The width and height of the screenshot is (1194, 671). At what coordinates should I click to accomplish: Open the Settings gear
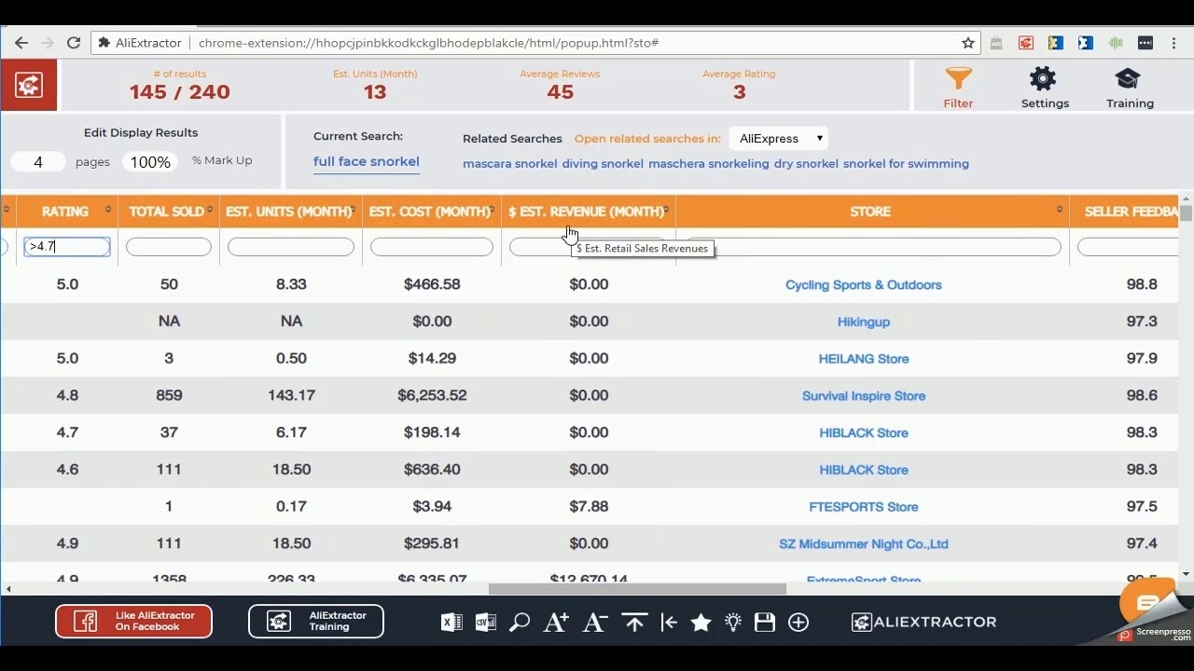pyautogui.click(x=1044, y=88)
